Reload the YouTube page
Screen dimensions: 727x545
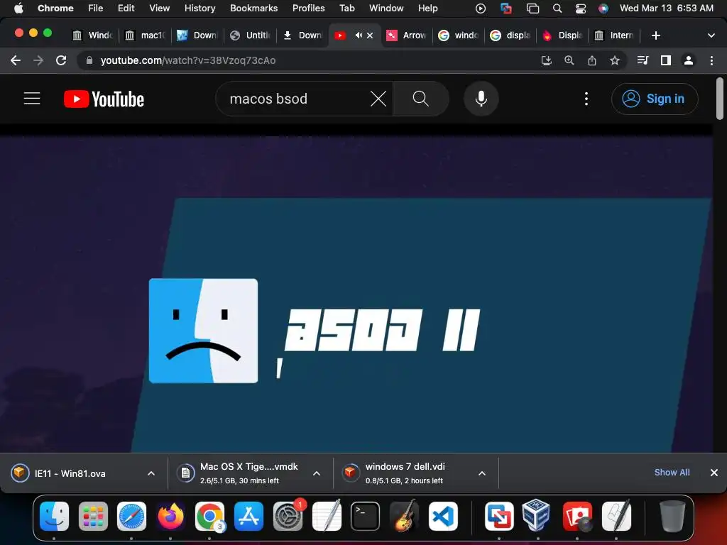pyautogui.click(x=61, y=61)
